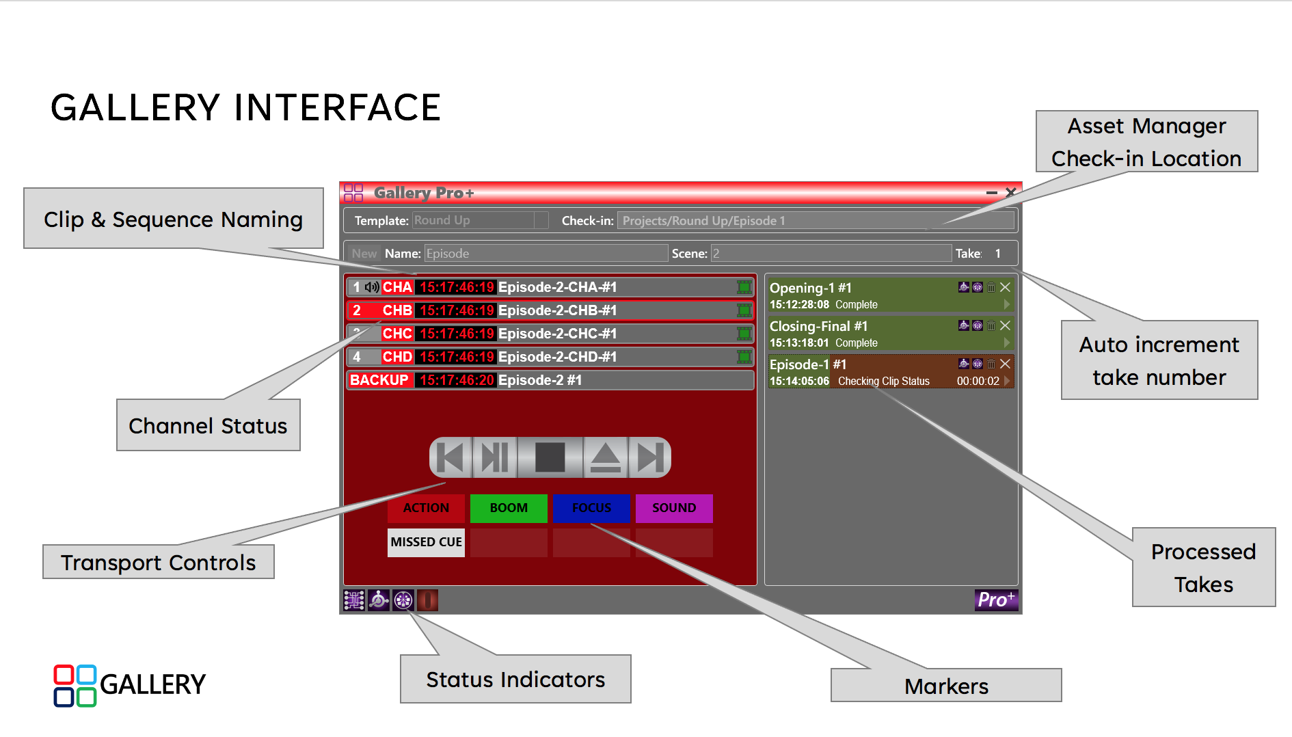The width and height of the screenshot is (1292, 737).
Task: Add a FOCUS marker
Action: [591, 508]
